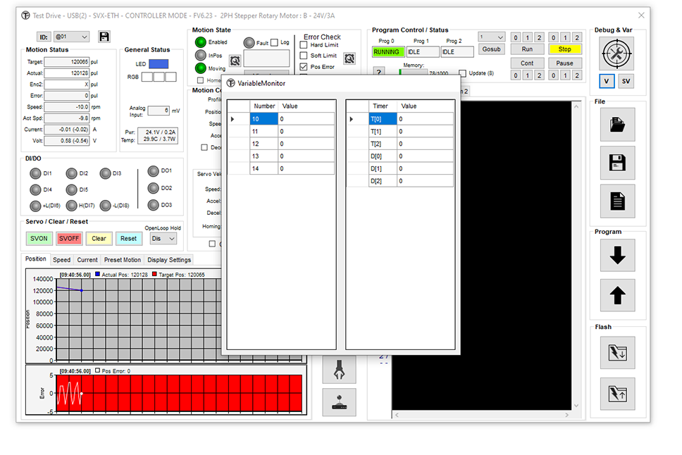Open the Gosub number dropdown

(491, 37)
